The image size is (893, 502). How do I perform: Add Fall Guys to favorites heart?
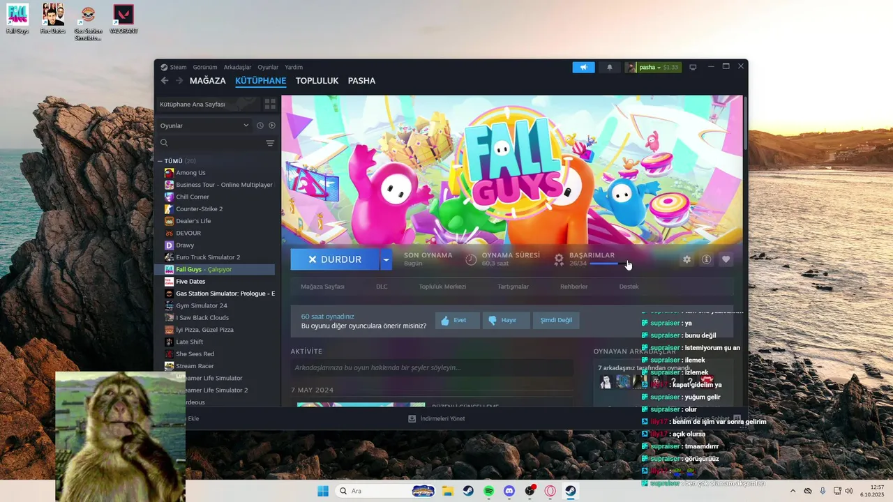coord(726,259)
